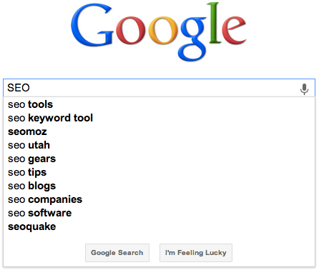Click the Google Search button
This screenshot has height=270, width=319.
117,253
